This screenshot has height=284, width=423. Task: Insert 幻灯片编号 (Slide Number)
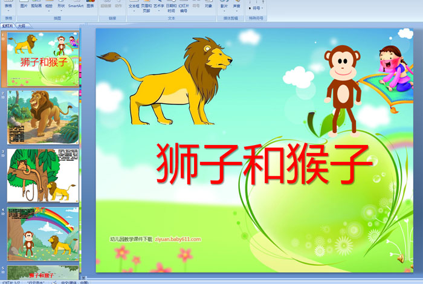(184, 7)
